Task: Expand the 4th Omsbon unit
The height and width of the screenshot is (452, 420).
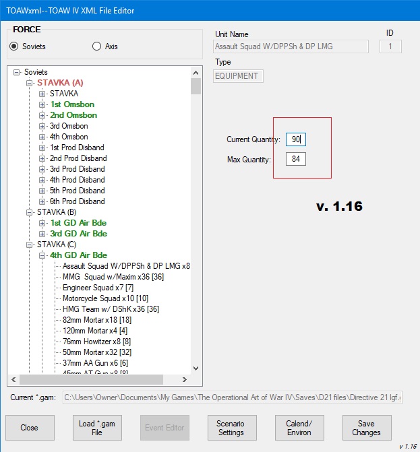Action: point(42,137)
